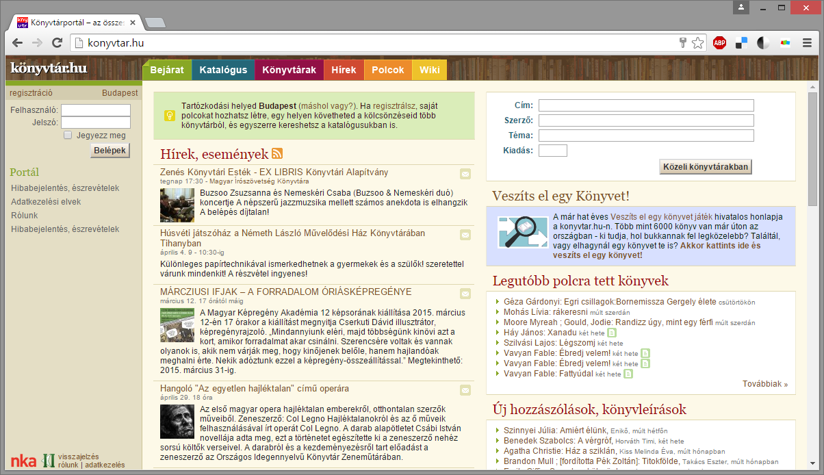
Task: Click the lightbulb tip icon in the green box
Action: coord(169,115)
